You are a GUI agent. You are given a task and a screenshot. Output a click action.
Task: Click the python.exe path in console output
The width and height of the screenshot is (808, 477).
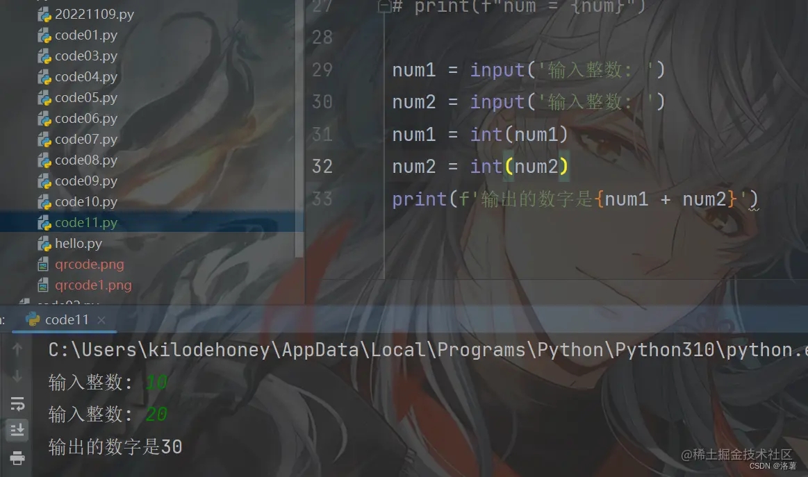428,350
